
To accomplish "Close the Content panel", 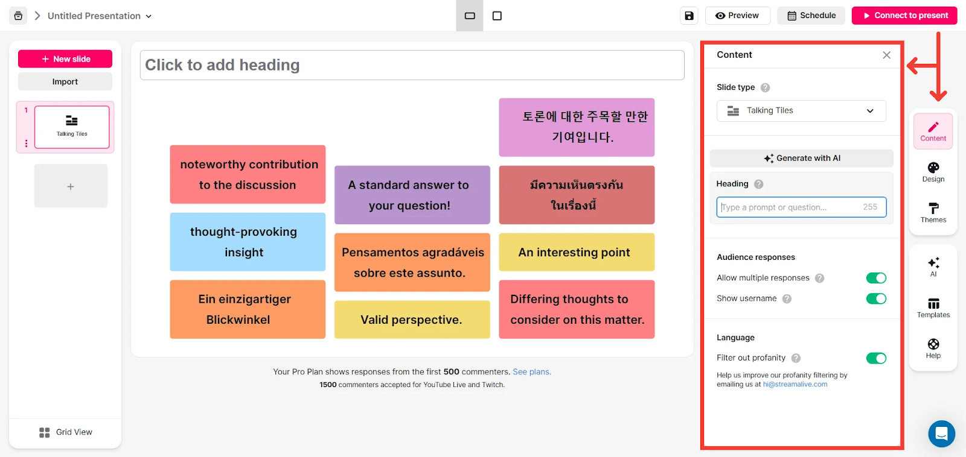I will click(886, 55).
